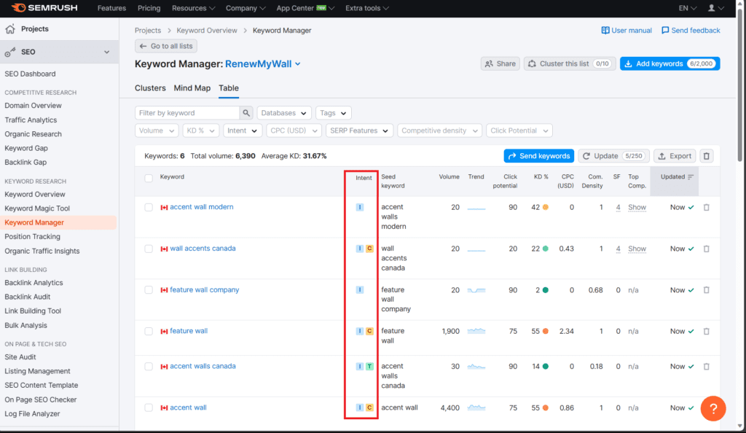Click the Projects home icon
Screen dimensions: 746x433
pyautogui.click(x=10, y=29)
